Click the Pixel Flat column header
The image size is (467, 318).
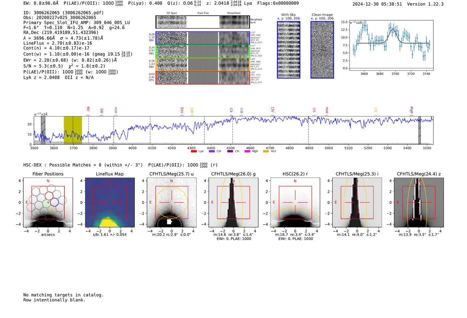click(x=203, y=13)
